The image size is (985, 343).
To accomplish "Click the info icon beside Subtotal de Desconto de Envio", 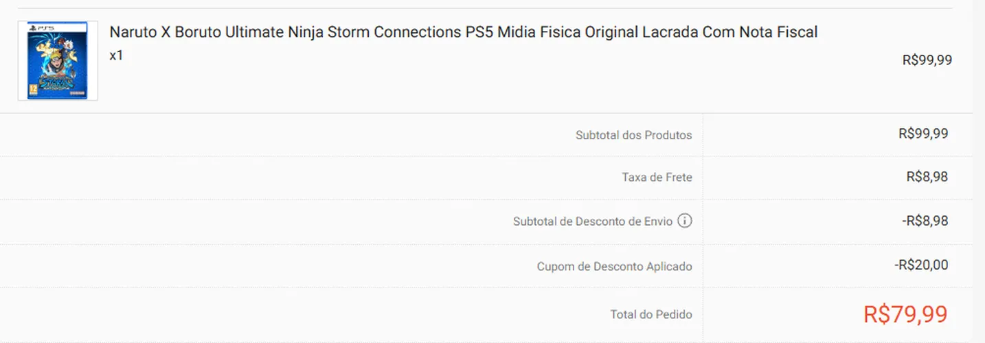I will point(685,221).
